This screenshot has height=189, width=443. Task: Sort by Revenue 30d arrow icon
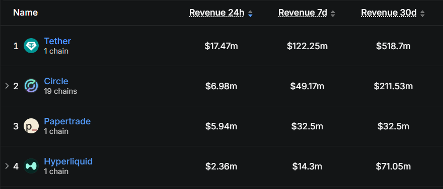(x=422, y=14)
